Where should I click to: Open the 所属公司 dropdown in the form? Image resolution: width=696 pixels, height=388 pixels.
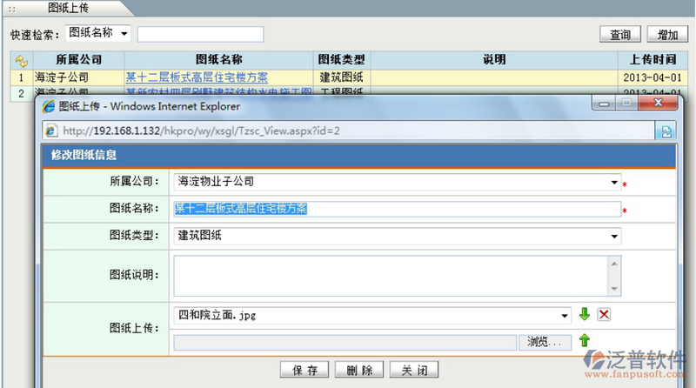[614, 183]
